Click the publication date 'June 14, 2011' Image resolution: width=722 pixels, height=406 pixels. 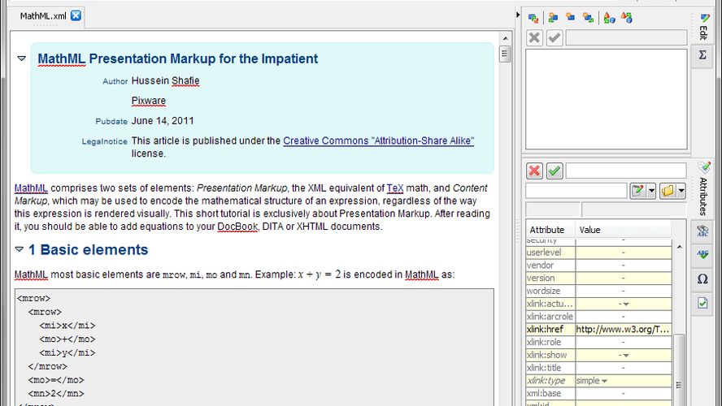point(163,121)
